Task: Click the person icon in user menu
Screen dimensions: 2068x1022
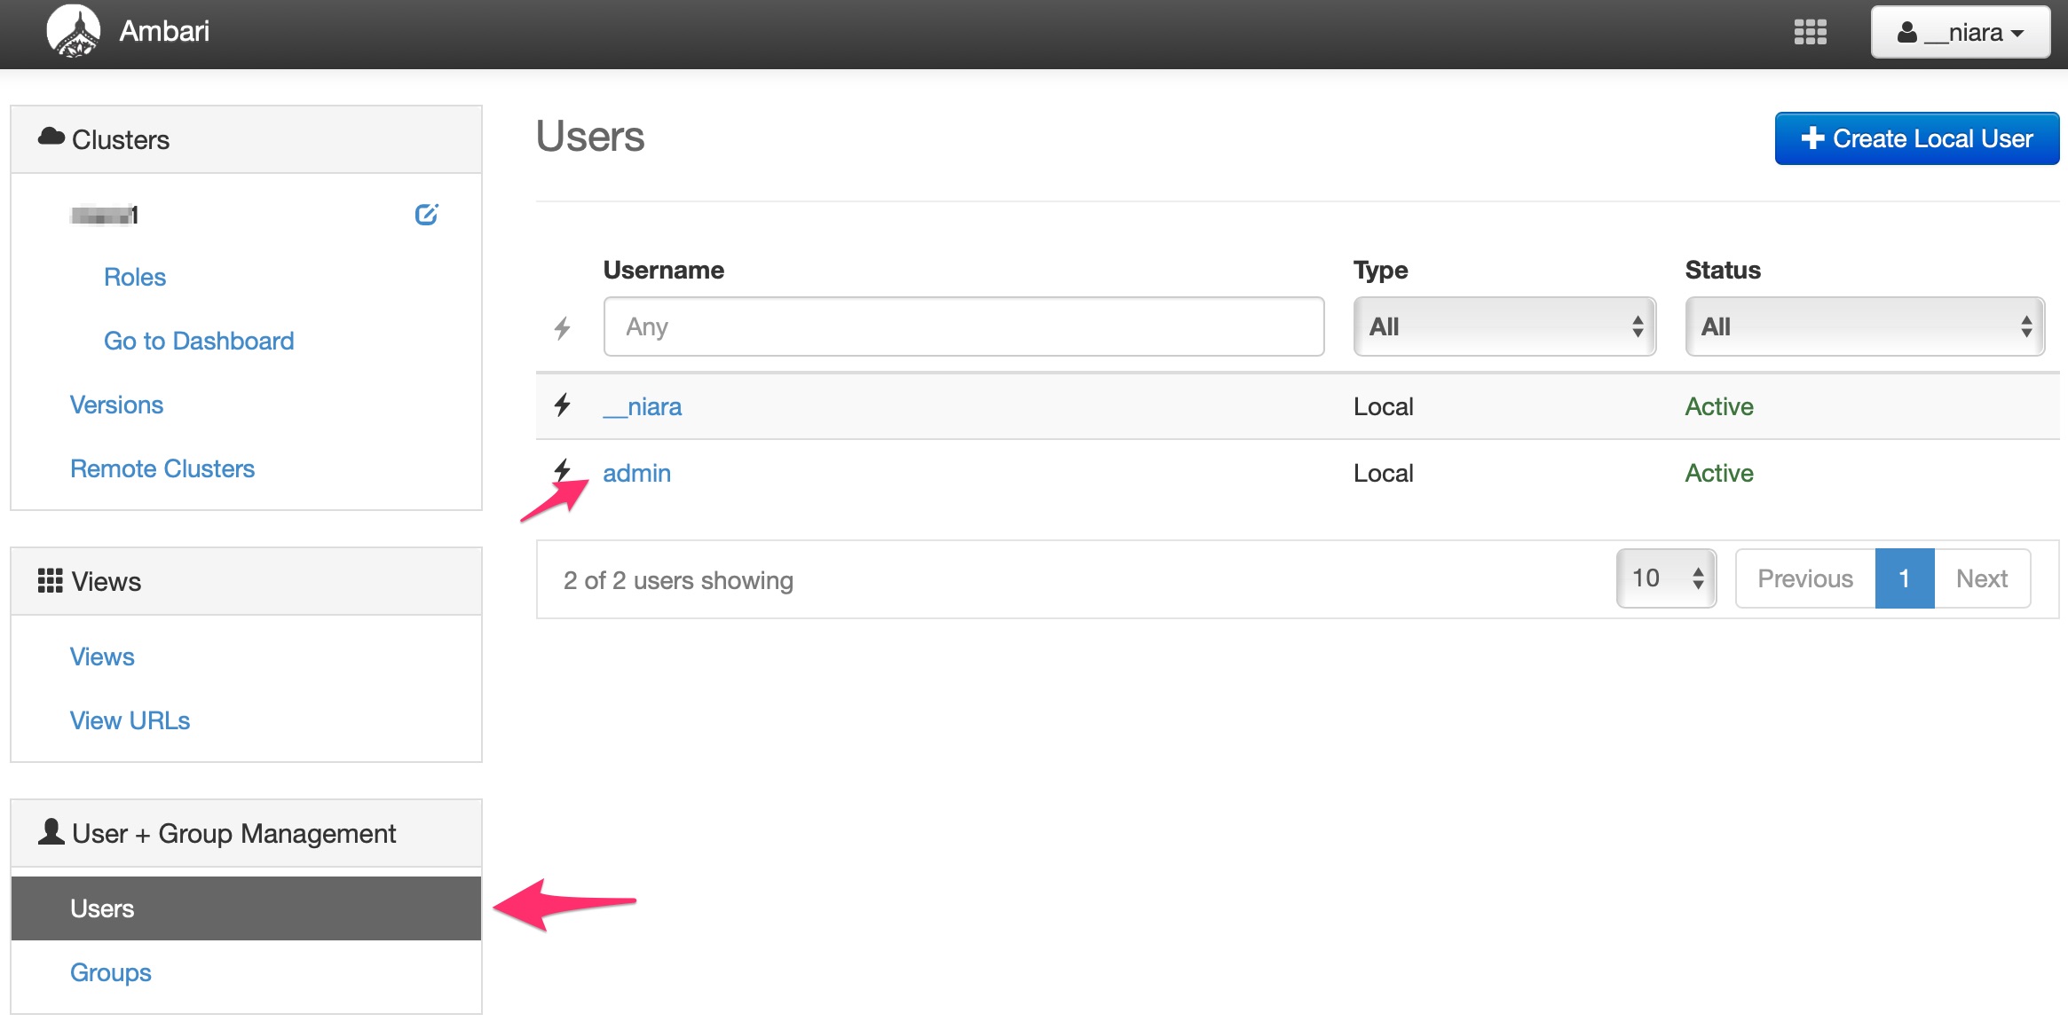Action: pos(1906,33)
